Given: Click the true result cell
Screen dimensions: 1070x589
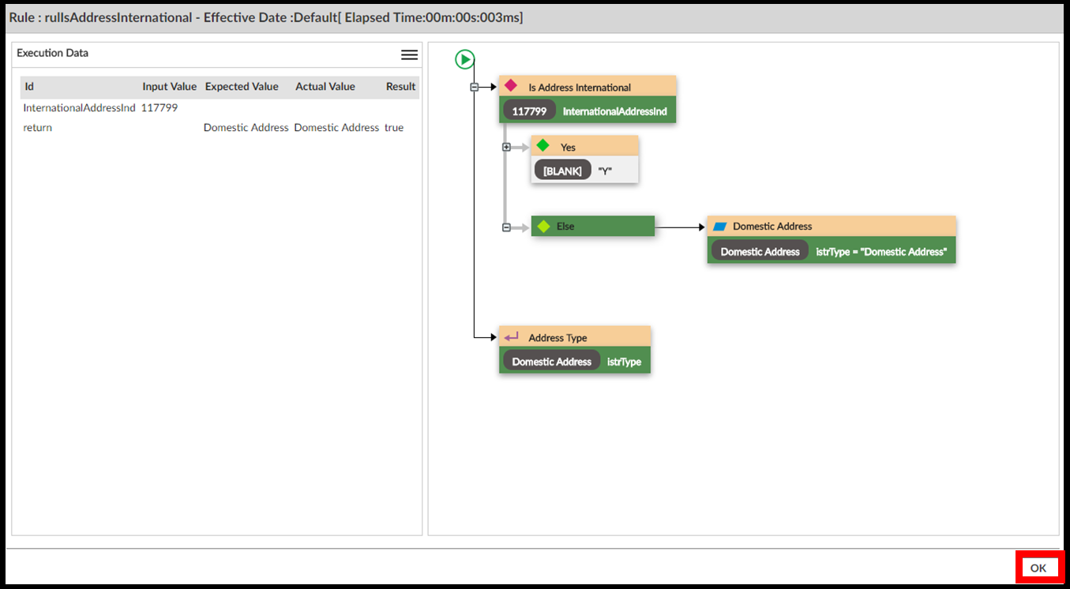Looking at the screenshot, I should point(394,127).
